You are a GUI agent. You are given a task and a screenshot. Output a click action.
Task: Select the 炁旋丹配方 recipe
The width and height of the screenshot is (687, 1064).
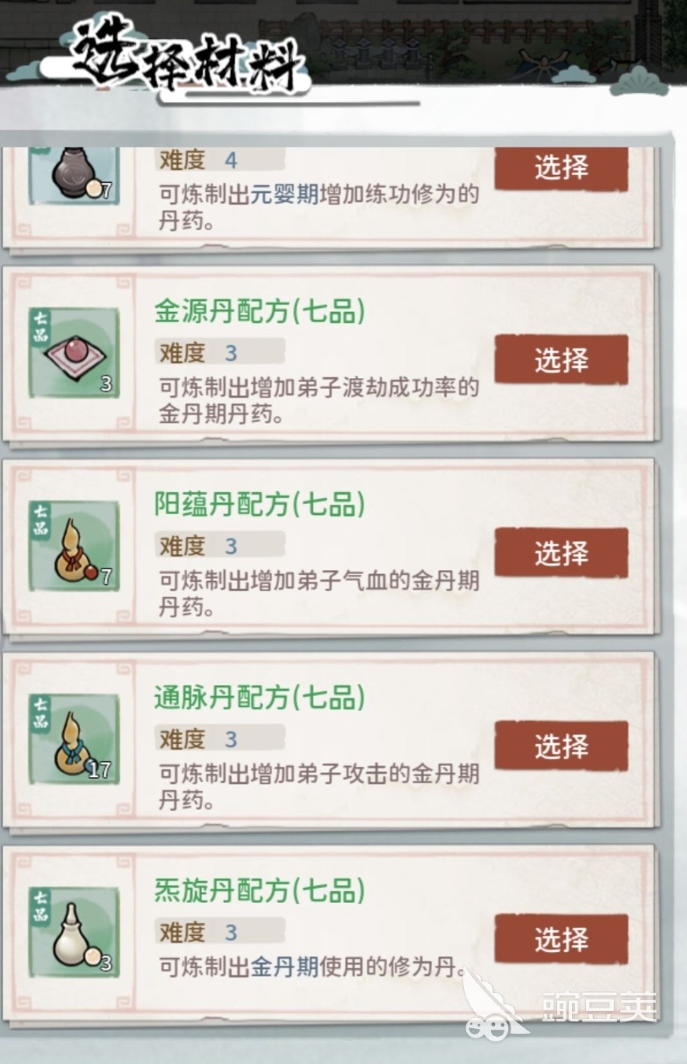pos(561,939)
